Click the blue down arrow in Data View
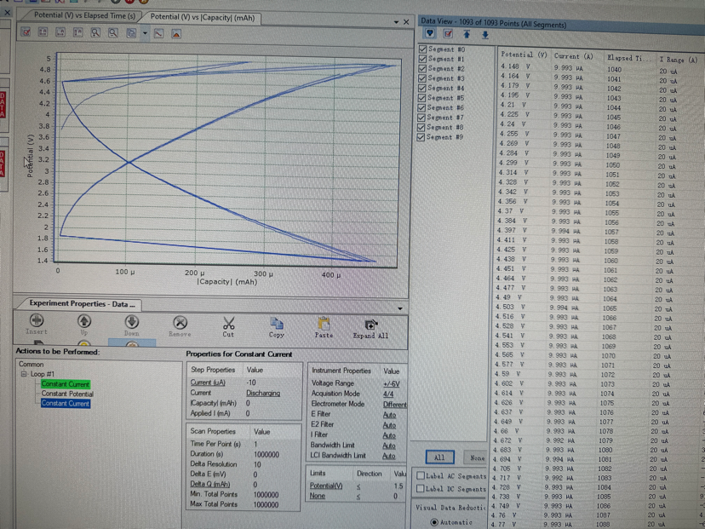 (485, 34)
